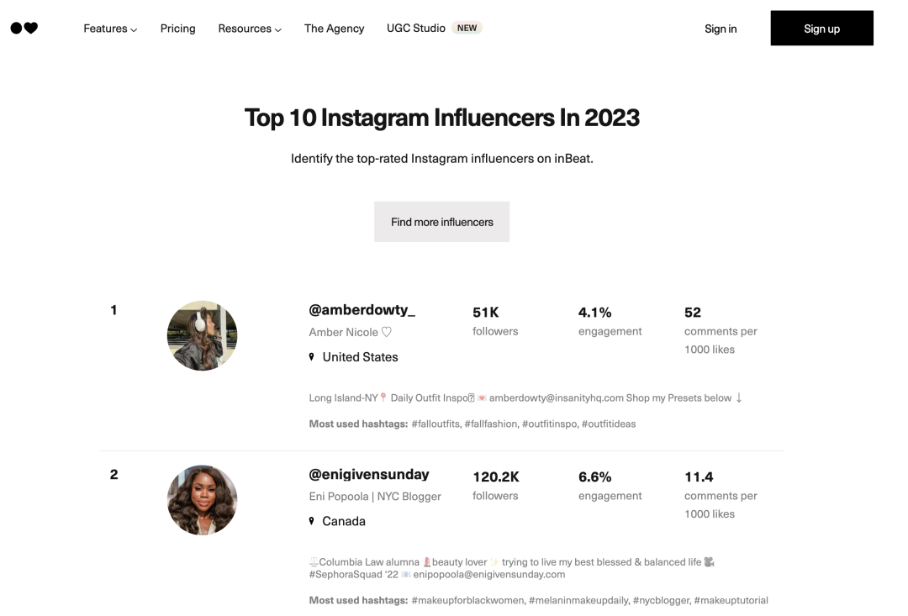Click the Top 10 Instagram Influencers heading
908x616 pixels.
pos(441,118)
